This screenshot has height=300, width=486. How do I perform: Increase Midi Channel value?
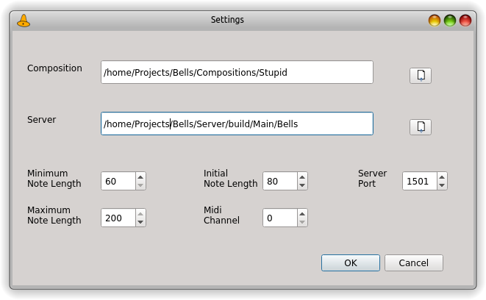pyautogui.click(x=302, y=214)
